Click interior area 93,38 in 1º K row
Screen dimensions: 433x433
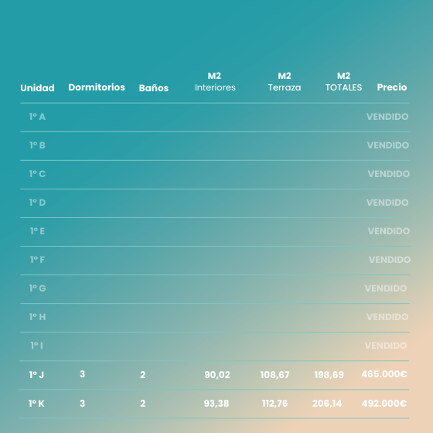(216, 404)
